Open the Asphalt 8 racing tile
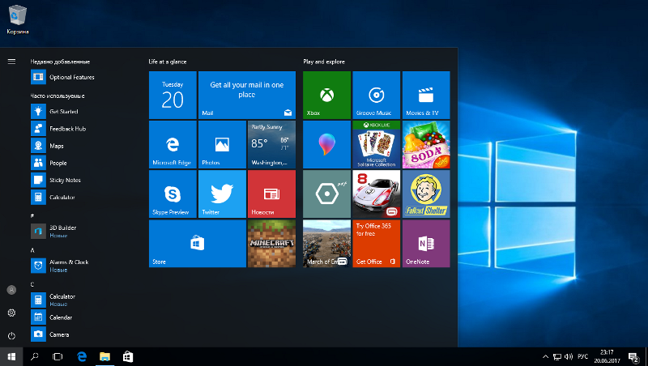648x366 pixels. click(376, 194)
